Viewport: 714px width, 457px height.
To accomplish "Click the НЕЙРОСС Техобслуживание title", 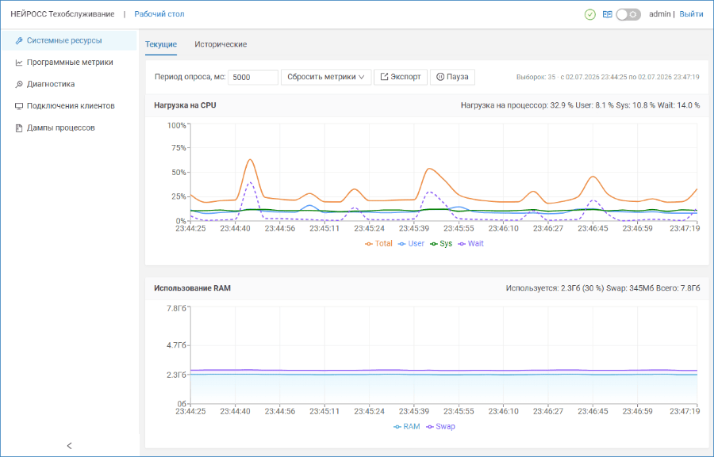I will tap(63, 14).
